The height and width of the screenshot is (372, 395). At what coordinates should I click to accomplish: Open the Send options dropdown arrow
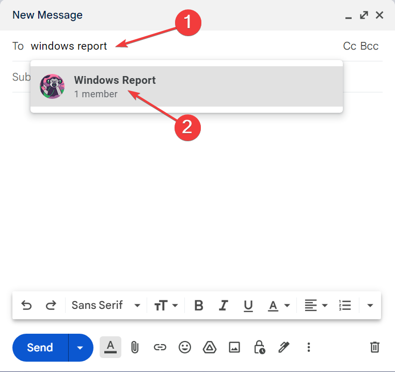coord(81,348)
